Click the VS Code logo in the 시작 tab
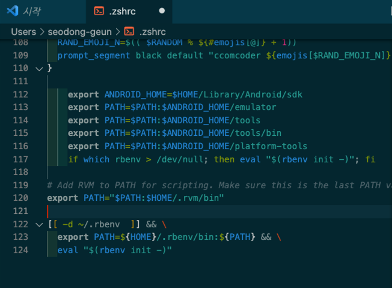Image resolution: width=392 pixels, height=288 pixels. coord(12,11)
